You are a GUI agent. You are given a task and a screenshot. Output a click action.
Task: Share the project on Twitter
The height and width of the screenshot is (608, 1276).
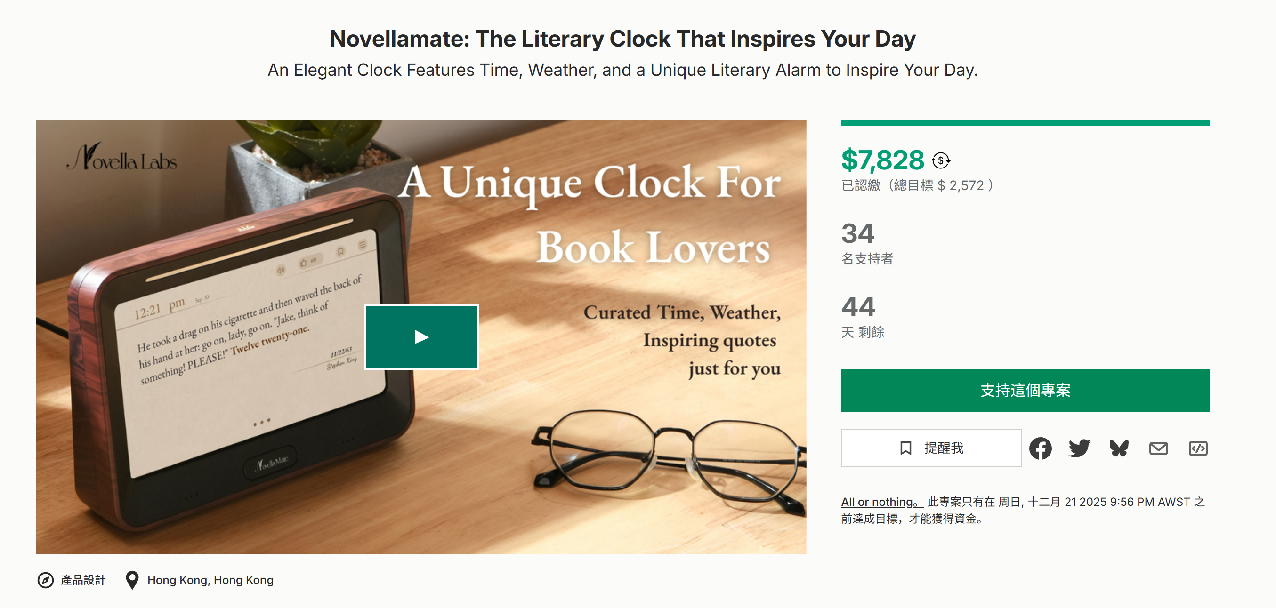[x=1079, y=448]
